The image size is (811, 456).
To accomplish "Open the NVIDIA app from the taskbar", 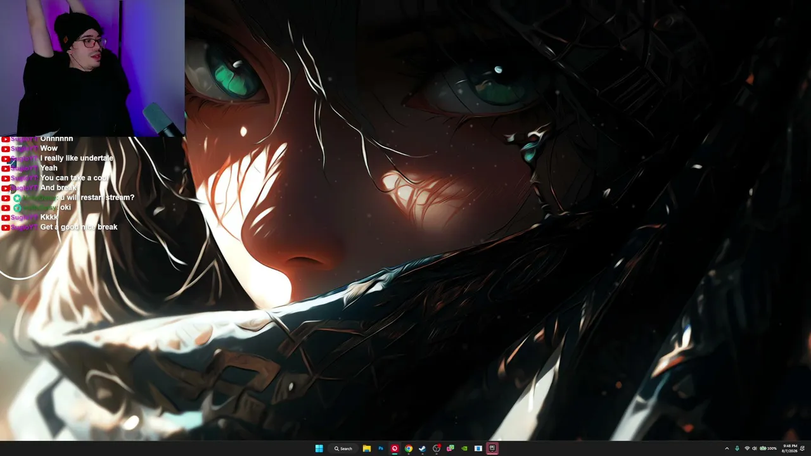I will pyautogui.click(x=464, y=448).
